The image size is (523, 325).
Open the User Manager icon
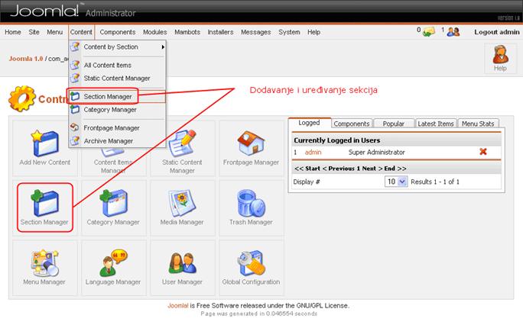tap(182, 262)
